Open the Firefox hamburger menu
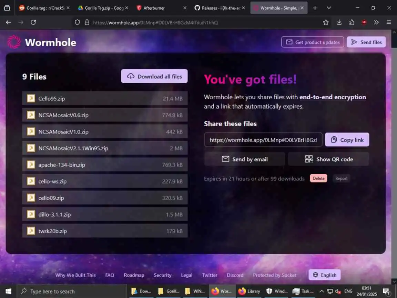This screenshot has width=397, height=298. [389, 22]
